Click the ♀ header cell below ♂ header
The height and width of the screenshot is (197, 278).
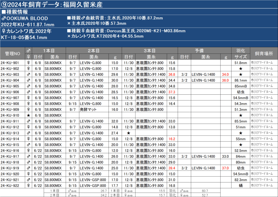[x=29, y=57]
